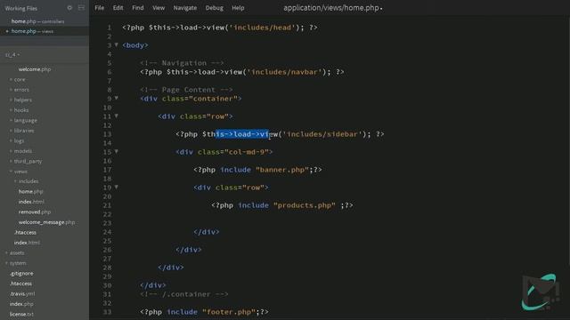Click line number 21 in gutter
The height and width of the screenshot is (320, 570).
(x=107, y=205)
